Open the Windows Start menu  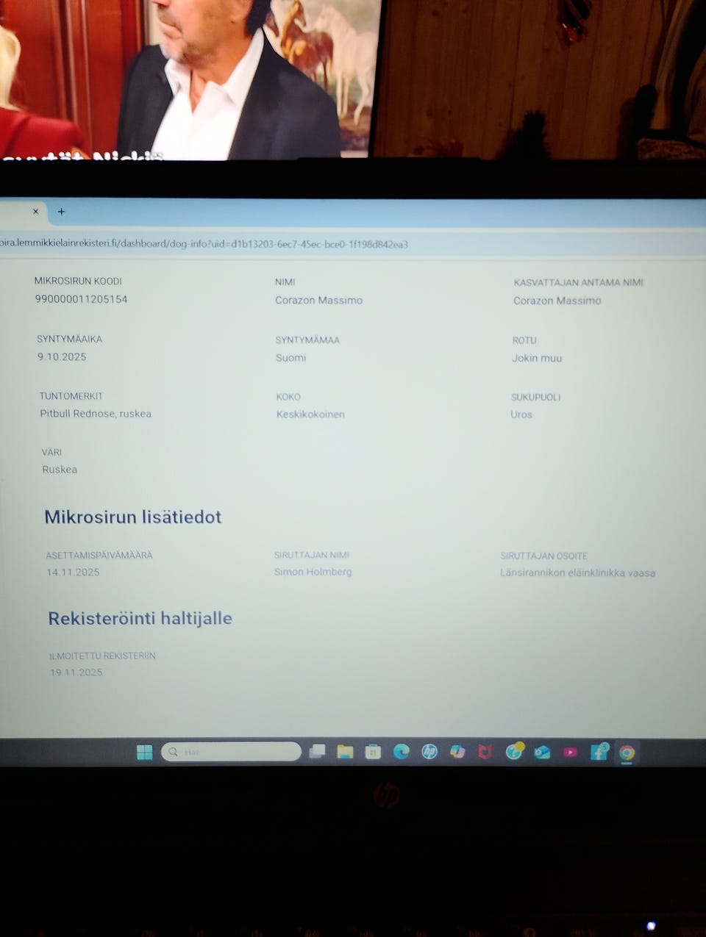pos(145,752)
